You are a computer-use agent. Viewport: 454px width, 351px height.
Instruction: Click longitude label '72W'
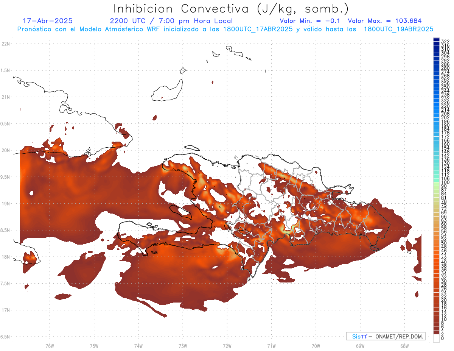pos(227,346)
